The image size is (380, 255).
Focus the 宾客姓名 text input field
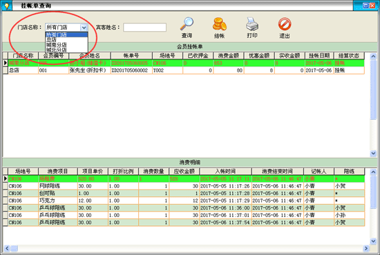144,28
